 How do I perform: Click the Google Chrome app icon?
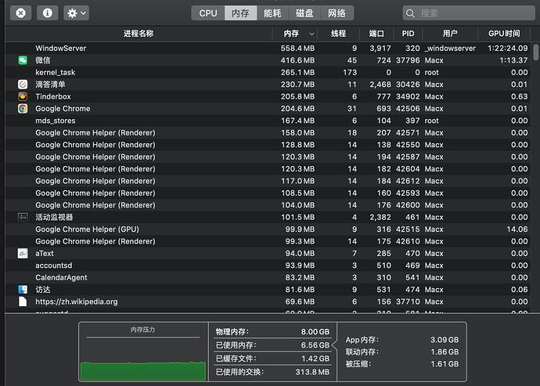point(23,109)
